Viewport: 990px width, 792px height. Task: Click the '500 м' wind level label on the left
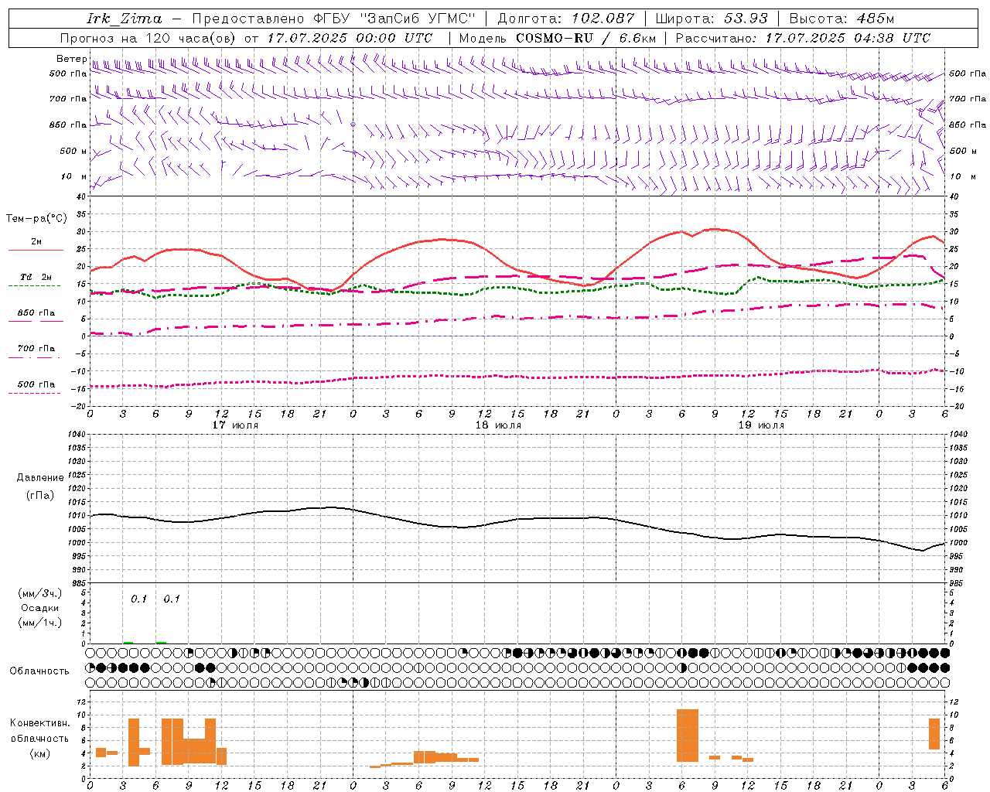73,151
